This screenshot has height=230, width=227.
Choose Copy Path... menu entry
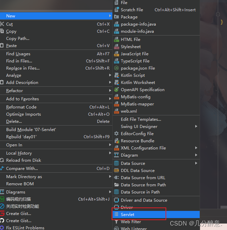pyautogui.click(x=56, y=39)
